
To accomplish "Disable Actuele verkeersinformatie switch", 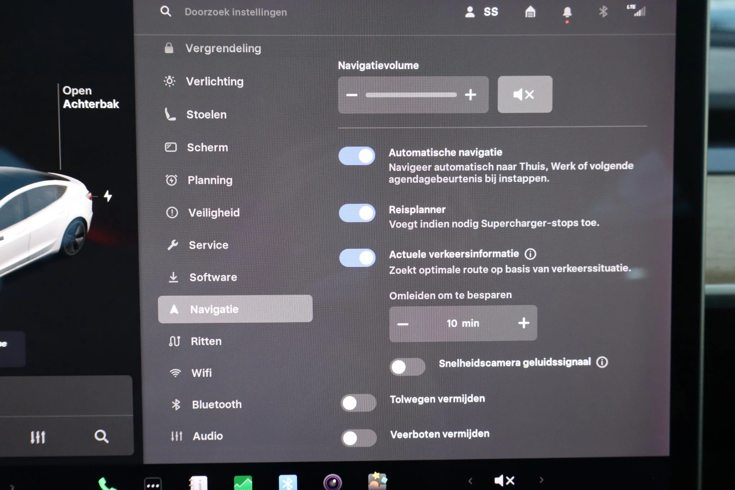I will (x=357, y=258).
